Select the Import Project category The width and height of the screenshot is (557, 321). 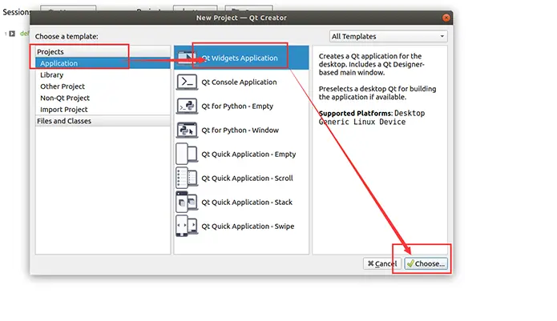tap(103, 109)
